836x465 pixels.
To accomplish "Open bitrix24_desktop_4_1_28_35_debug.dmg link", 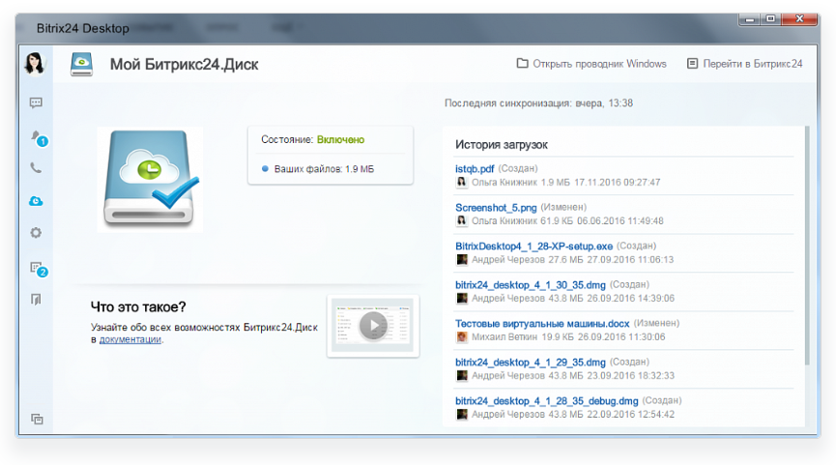I will point(546,401).
